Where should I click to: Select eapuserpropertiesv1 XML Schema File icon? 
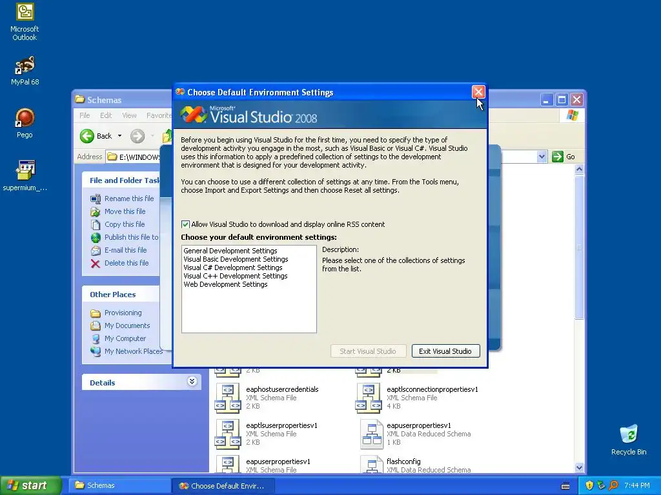pos(228,464)
